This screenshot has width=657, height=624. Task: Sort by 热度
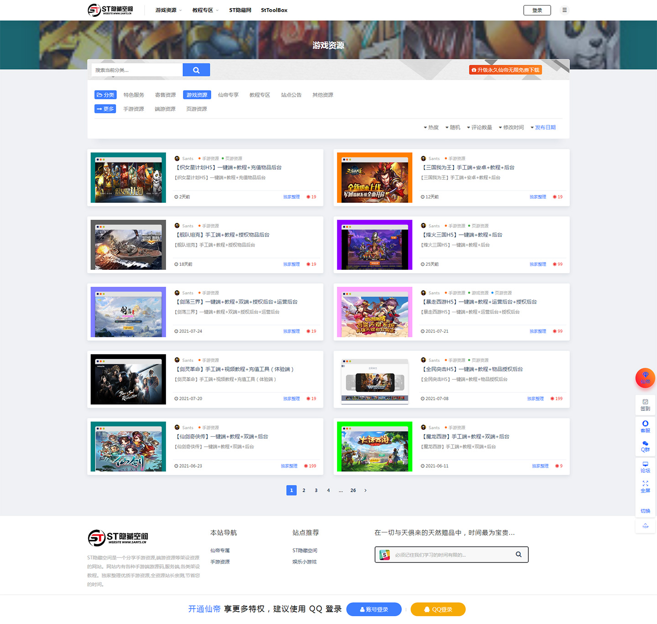tap(431, 128)
